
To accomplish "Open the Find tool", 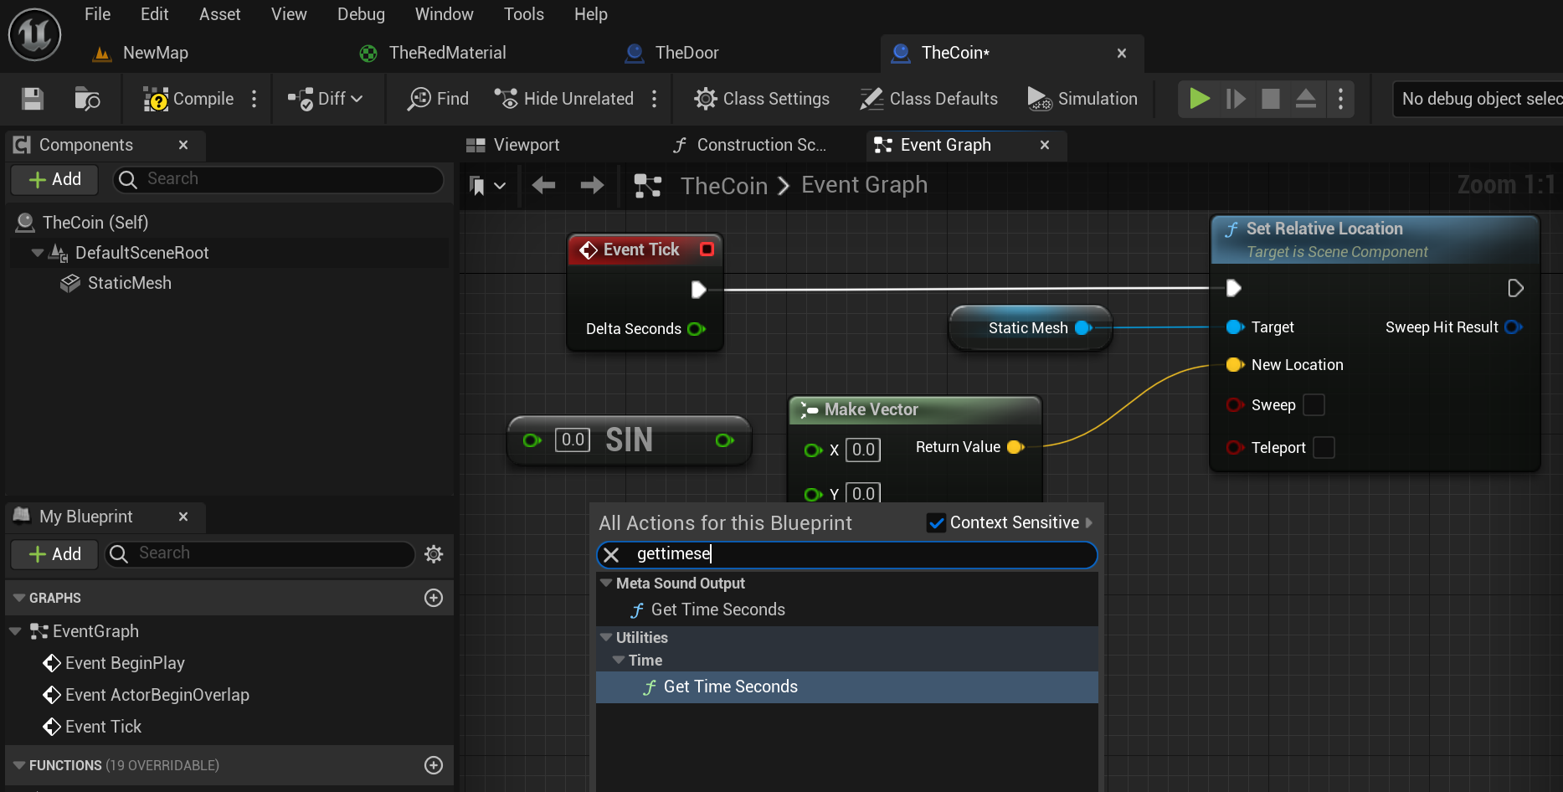I will [x=438, y=99].
